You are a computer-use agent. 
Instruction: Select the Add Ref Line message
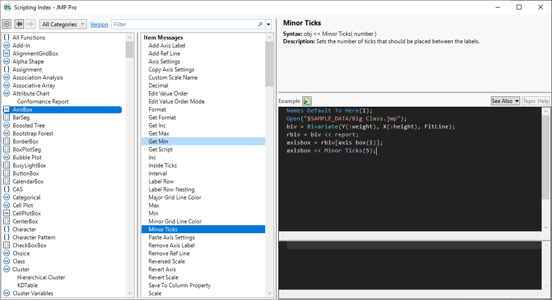[x=164, y=54]
